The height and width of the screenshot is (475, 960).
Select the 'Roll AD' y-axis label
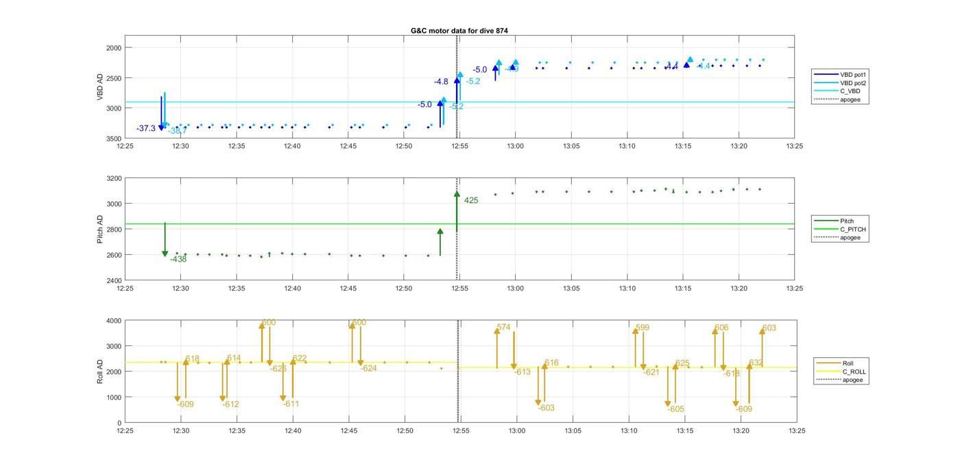[100, 371]
